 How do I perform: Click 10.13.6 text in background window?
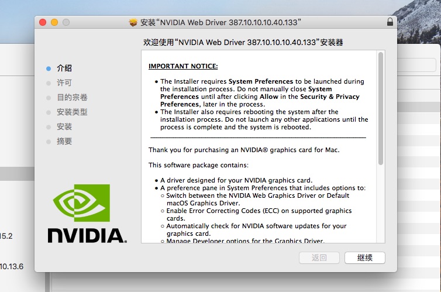point(12,266)
